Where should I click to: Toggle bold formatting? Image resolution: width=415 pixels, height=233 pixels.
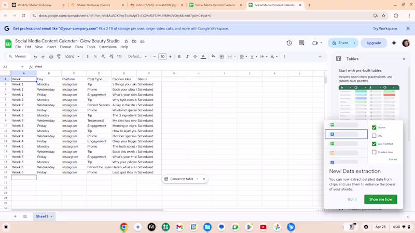(179, 56)
